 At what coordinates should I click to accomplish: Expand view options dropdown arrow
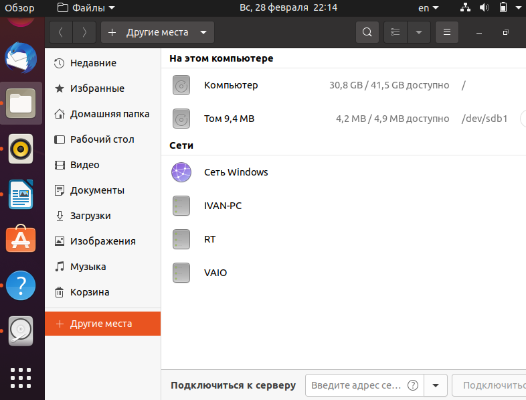[419, 32]
